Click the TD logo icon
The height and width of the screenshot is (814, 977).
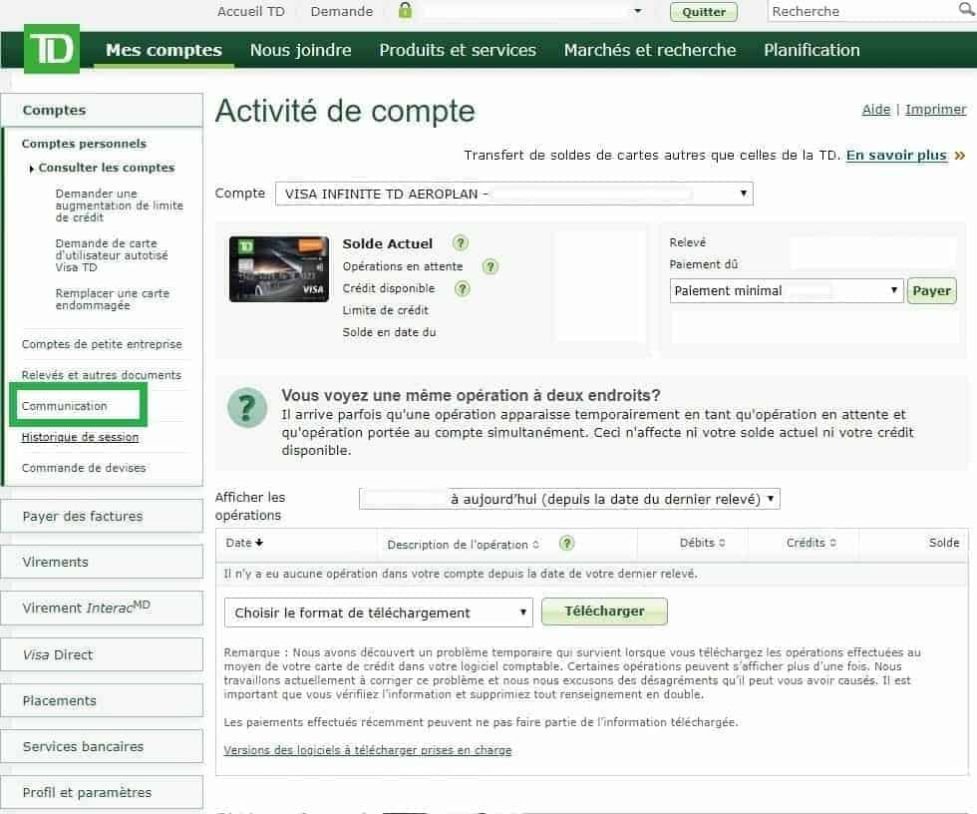[x=50, y=48]
